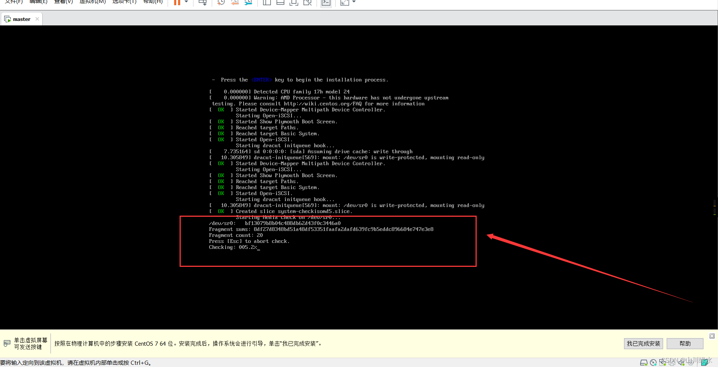Click the 'Detected CPU family 17h' line
Viewport: 718px width, 367px height.
click(280, 92)
